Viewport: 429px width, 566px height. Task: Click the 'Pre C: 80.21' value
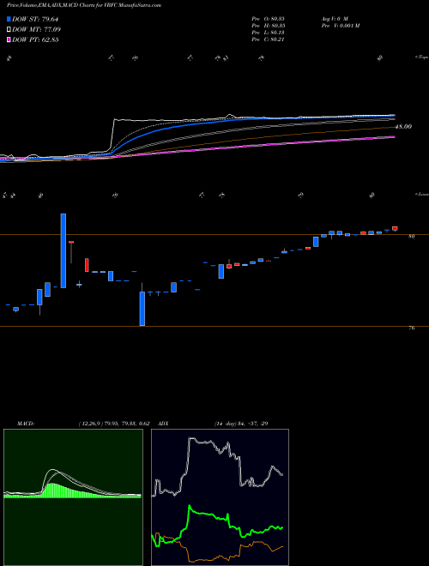(269, 39)
